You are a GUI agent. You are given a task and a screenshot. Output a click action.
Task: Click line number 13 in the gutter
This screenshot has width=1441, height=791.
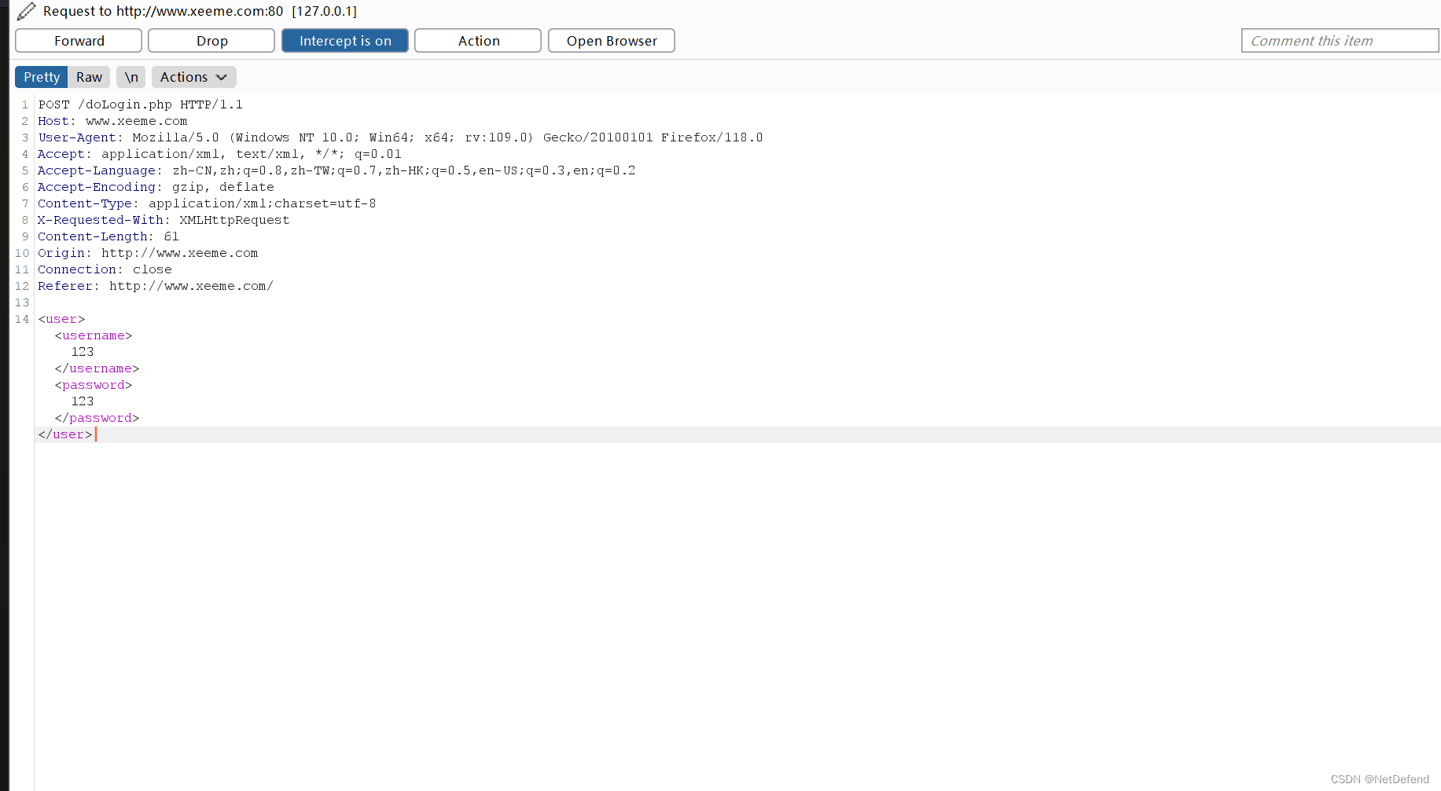[x=22, y=302]
